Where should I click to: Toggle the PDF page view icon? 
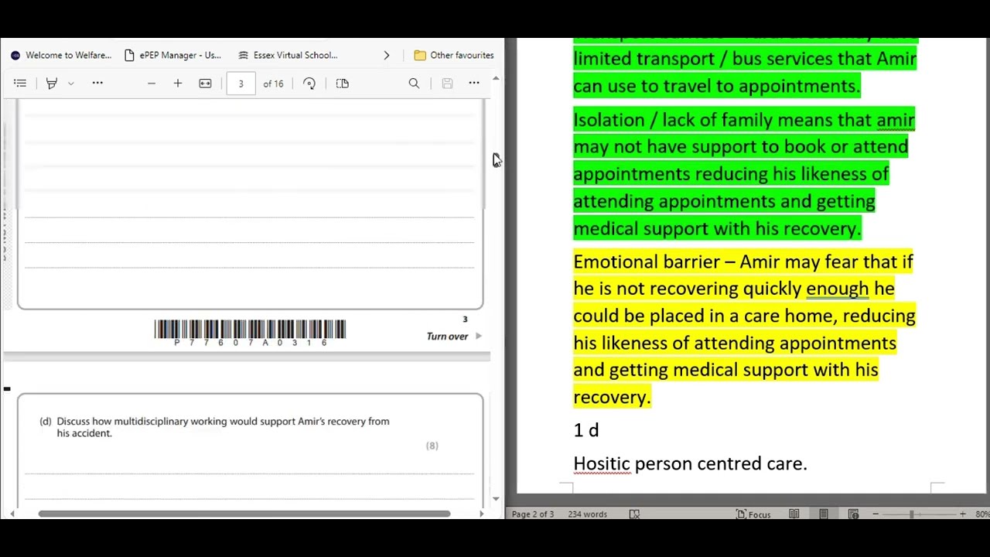(343, 84)
